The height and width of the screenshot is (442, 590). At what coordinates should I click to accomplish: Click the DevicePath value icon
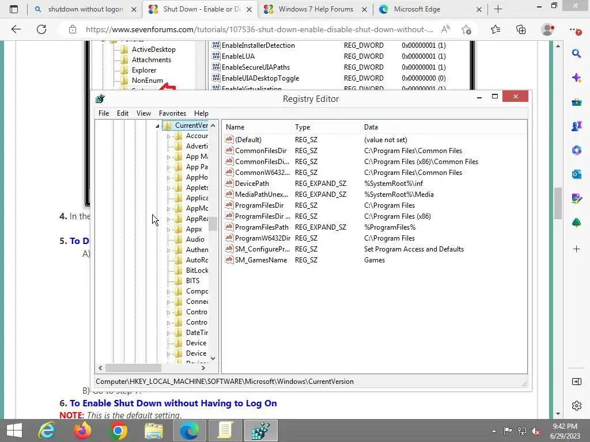pos(229,183)
